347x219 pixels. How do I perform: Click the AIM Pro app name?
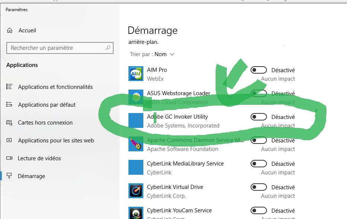(x=157, y=70)
